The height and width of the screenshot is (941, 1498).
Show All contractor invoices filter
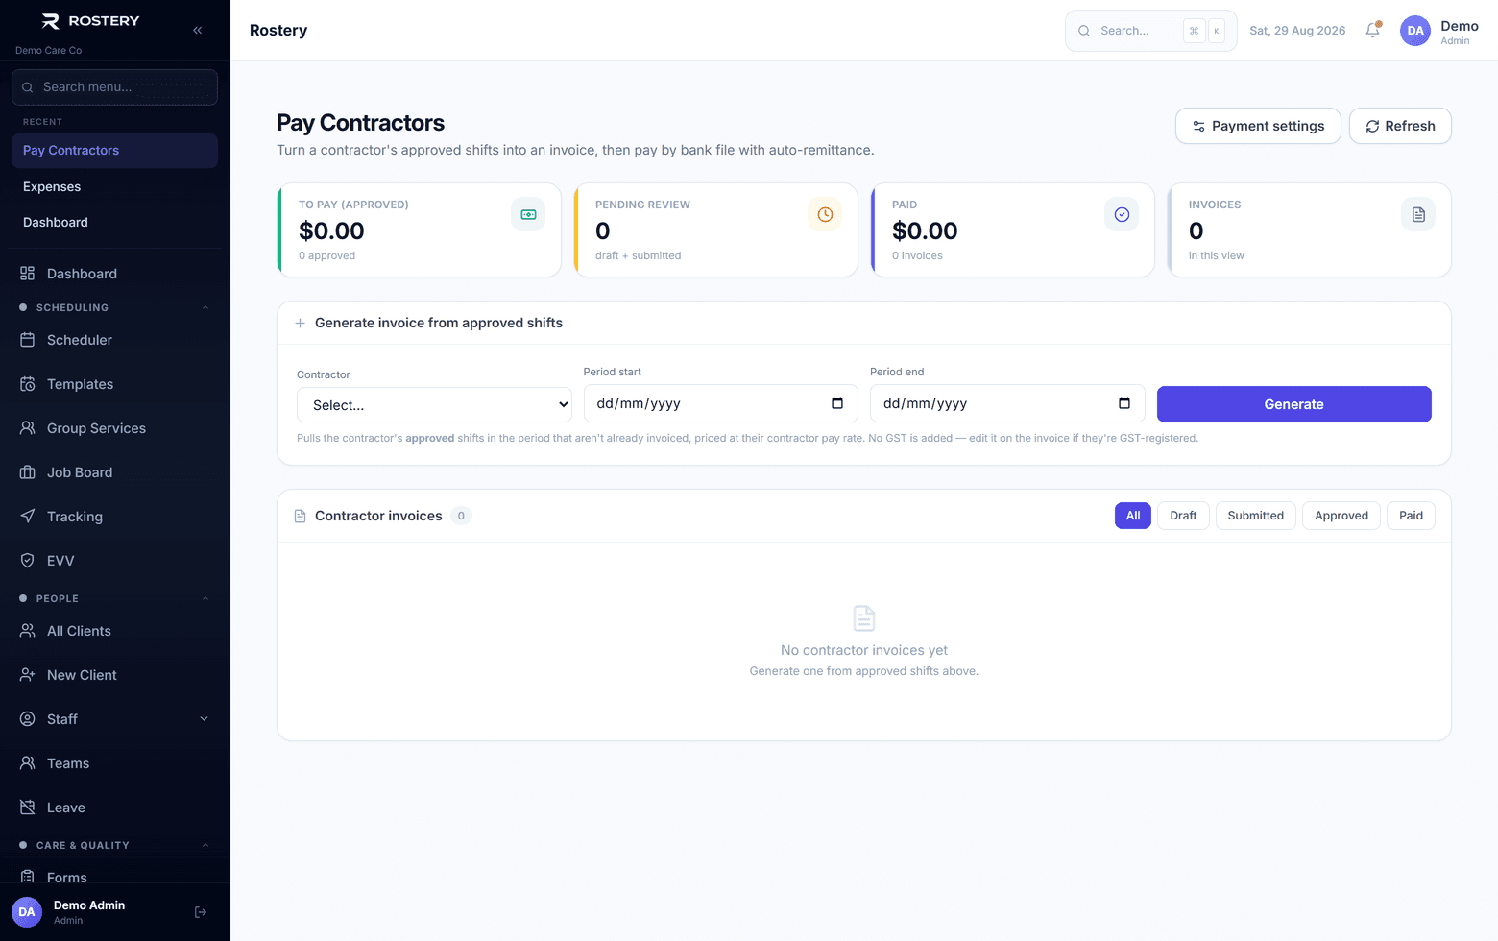pos(1133,516)
